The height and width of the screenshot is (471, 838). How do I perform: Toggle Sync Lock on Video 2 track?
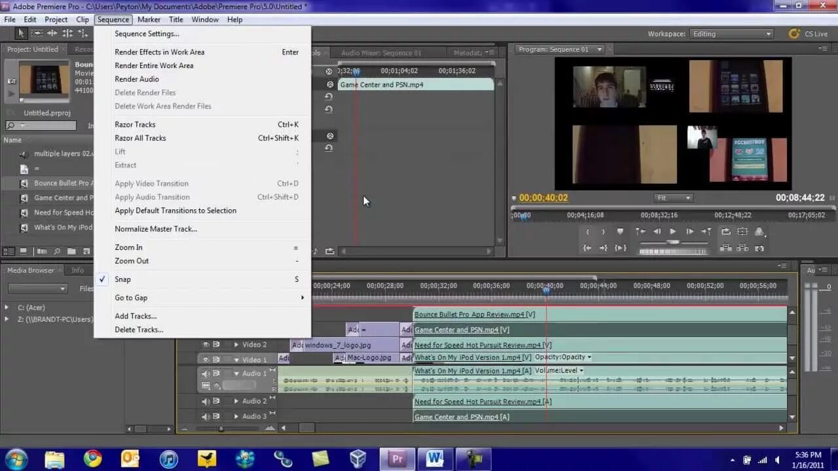[x=217, y=345]
